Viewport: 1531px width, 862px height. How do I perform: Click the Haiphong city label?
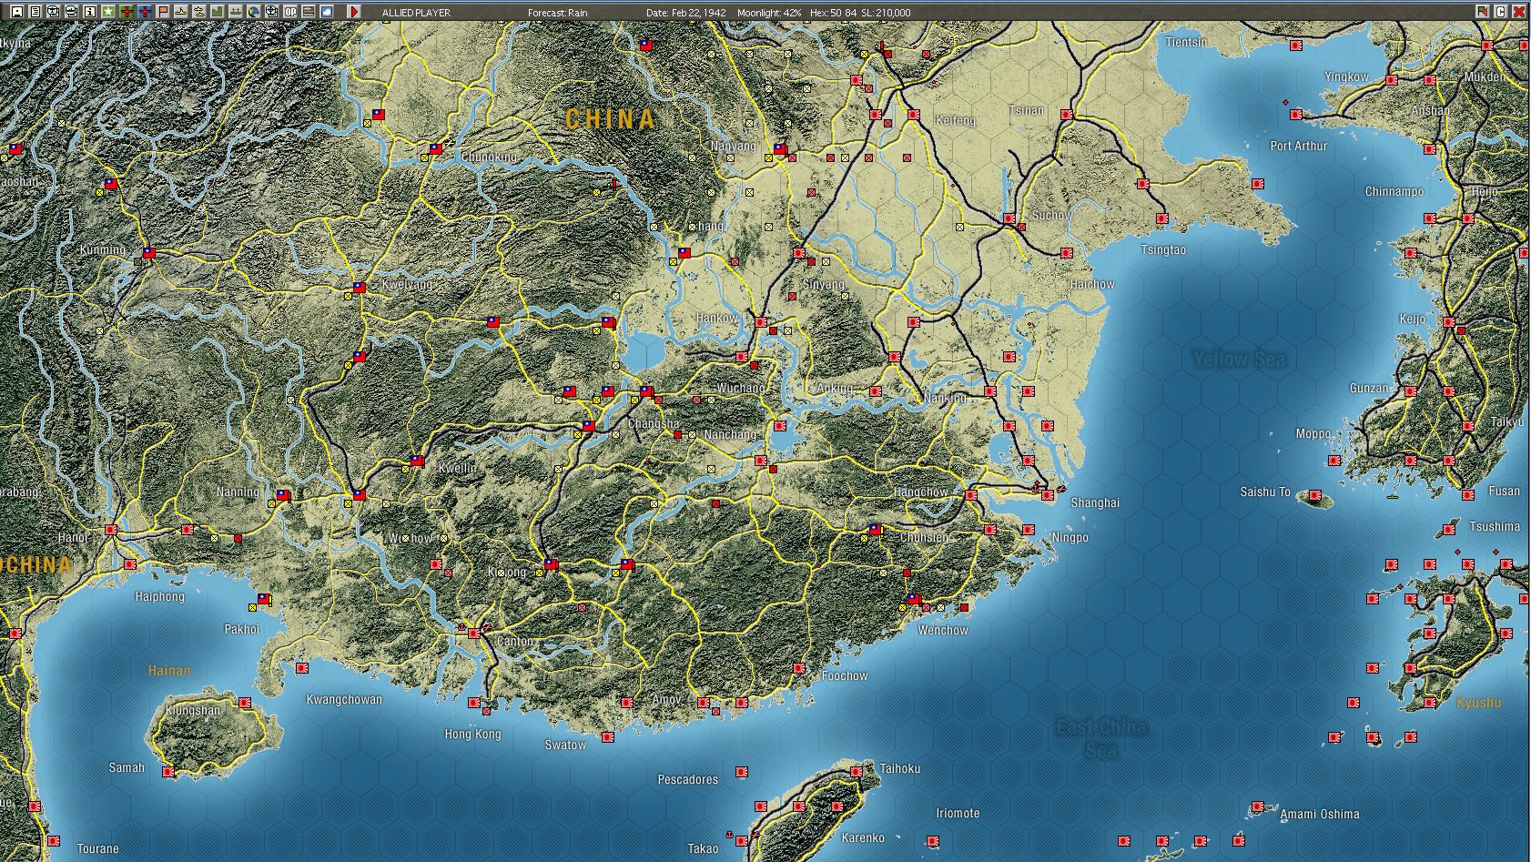pos(159,596)
